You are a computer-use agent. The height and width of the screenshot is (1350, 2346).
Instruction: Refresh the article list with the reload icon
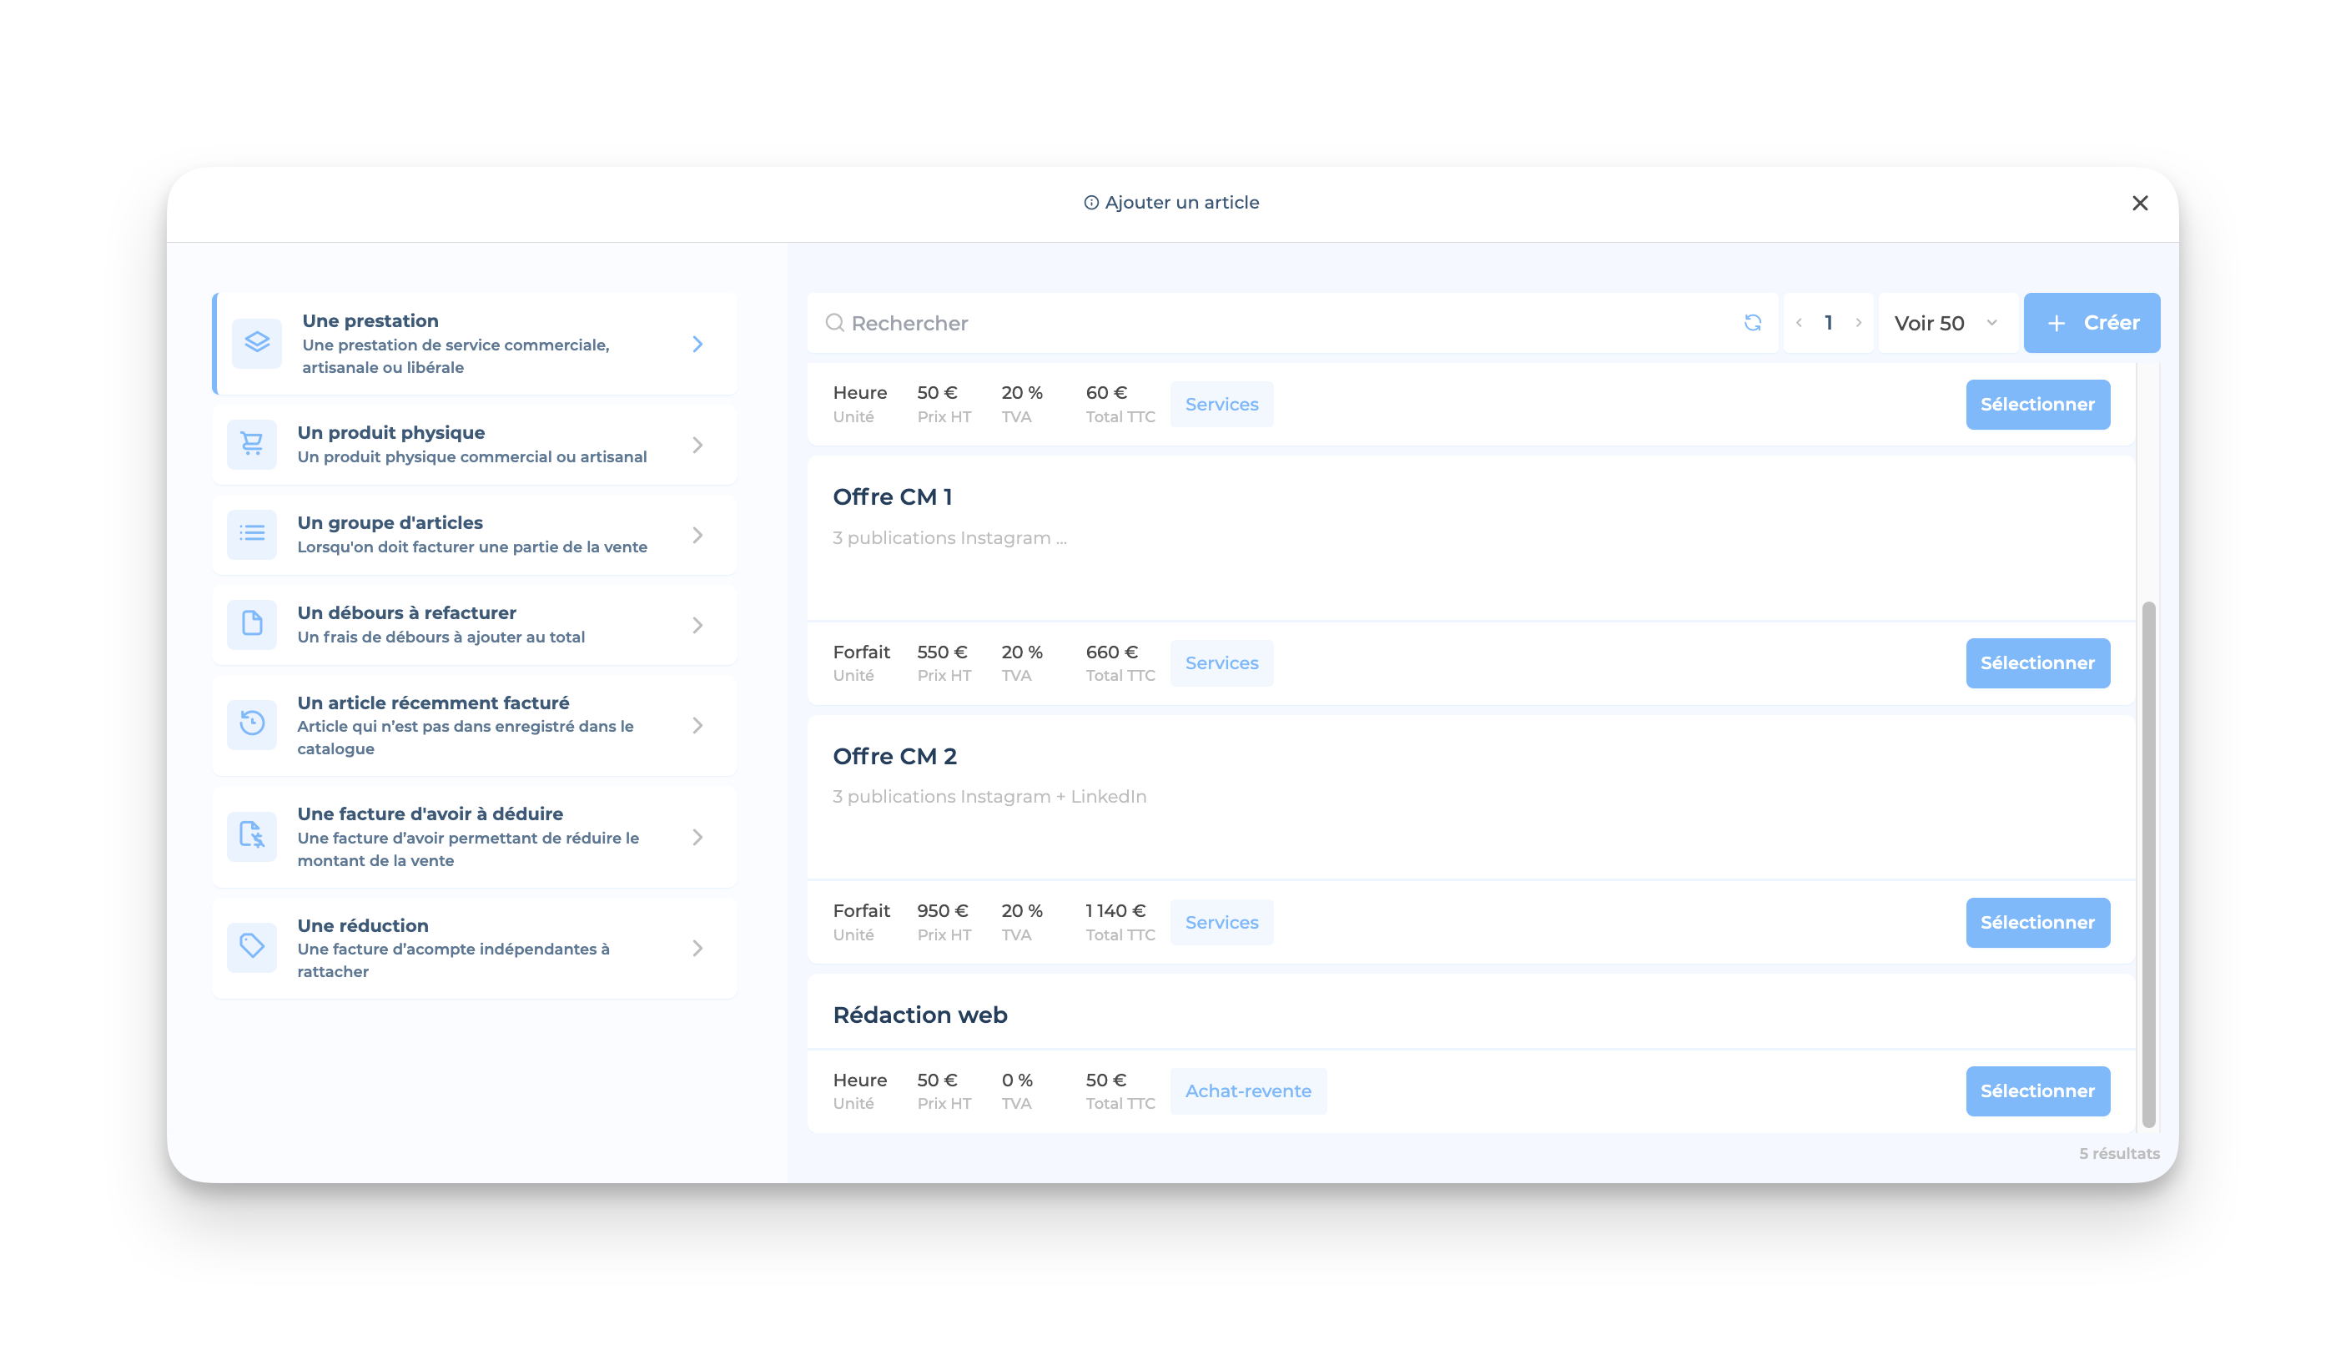(x=1752, y=323)
